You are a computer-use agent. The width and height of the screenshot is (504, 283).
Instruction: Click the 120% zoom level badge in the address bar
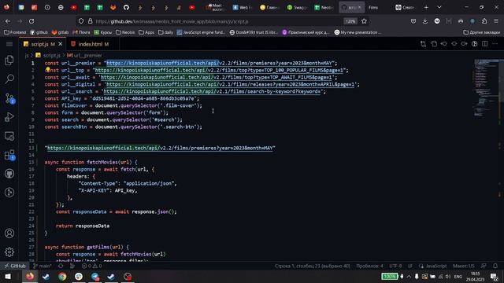click(350, 21)
